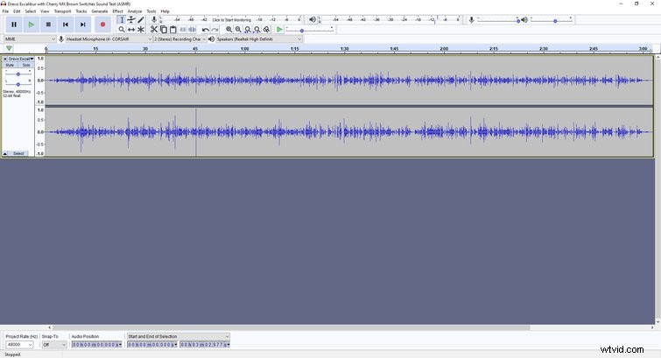
Task: Begin recording with the red Record button
Action: [x=102, y=25]
